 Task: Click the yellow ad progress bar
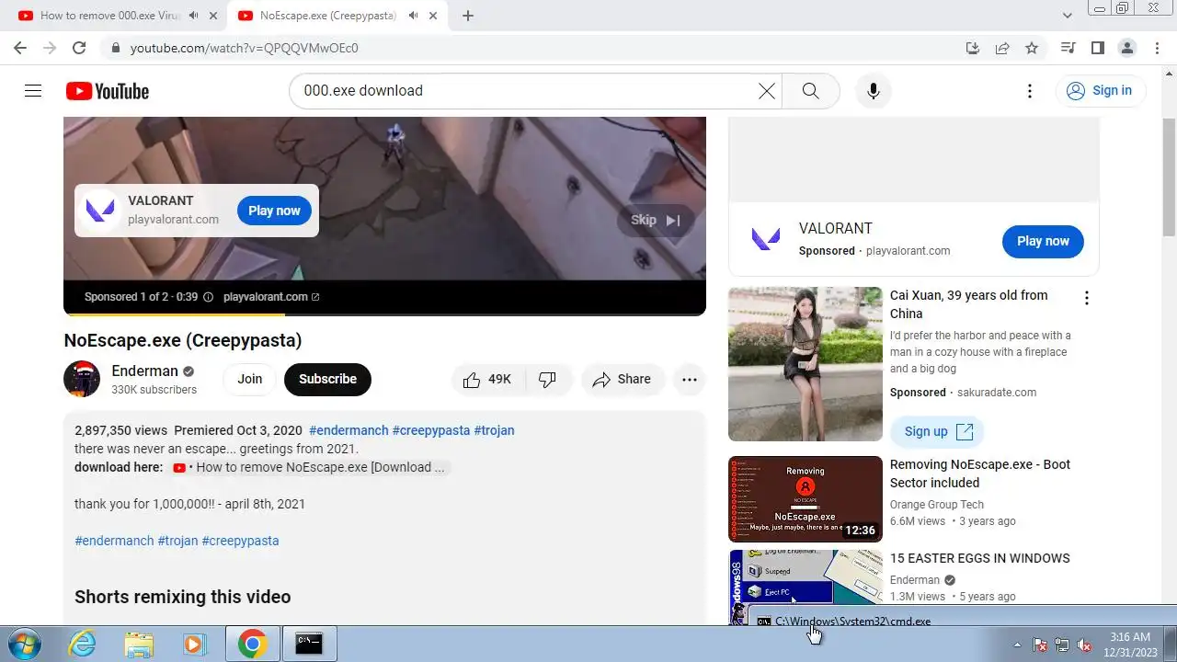coord(174,314)
